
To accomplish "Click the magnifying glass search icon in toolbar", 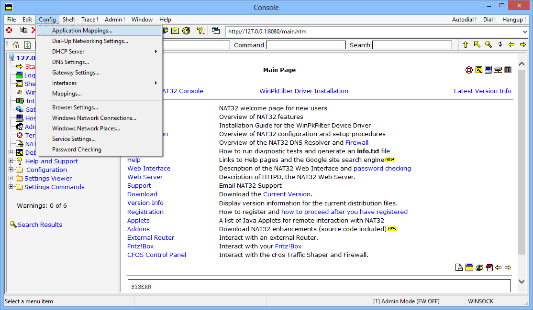I will point(489,44).
